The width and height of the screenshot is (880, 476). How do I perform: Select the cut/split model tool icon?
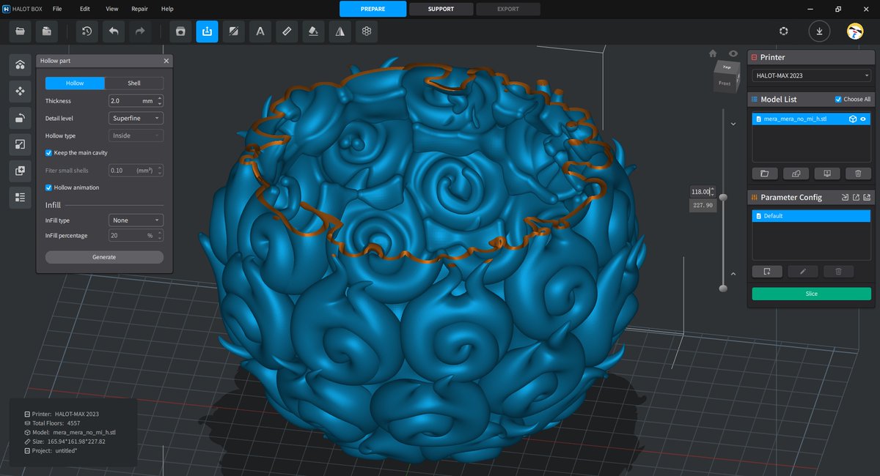(x=233, y=31)
